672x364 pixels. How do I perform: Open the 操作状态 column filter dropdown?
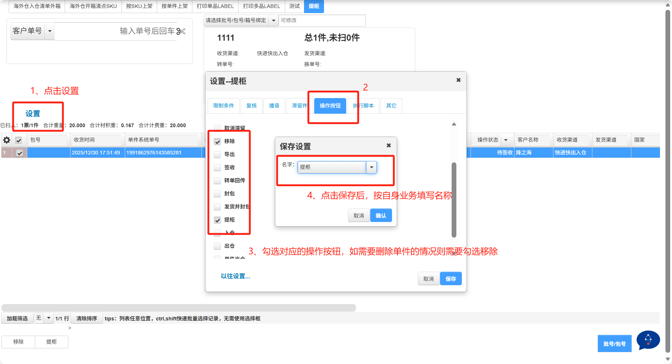[x=505, y=140]
